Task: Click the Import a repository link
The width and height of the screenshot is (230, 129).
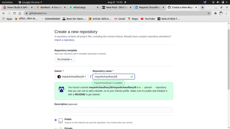Action: click(64, 40)
